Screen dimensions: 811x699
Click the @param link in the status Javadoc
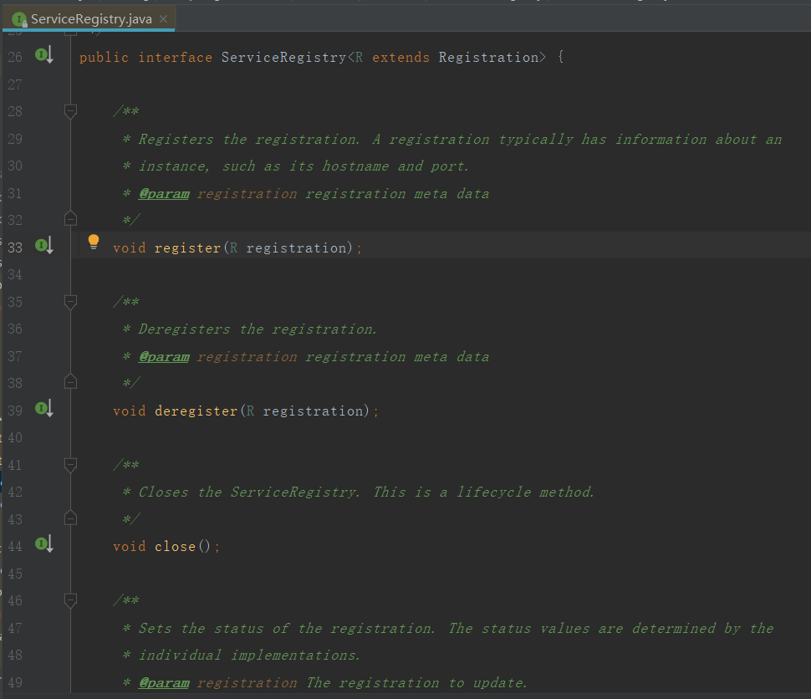pos(164,682)
